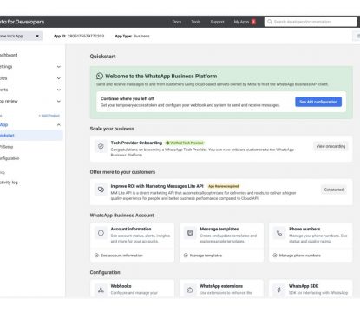
Task: Click the WhatsApp extensions card title
Action: (x=221, y=286)
